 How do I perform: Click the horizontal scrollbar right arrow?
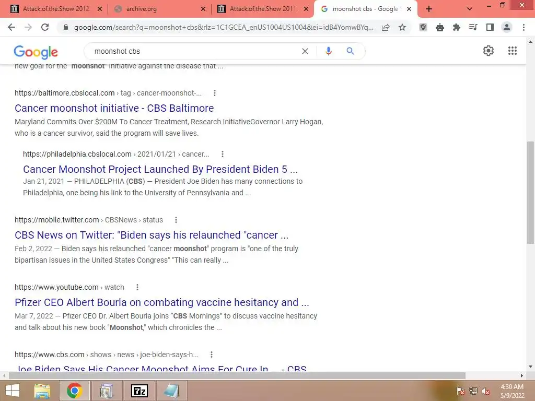[x=522, y=375]
